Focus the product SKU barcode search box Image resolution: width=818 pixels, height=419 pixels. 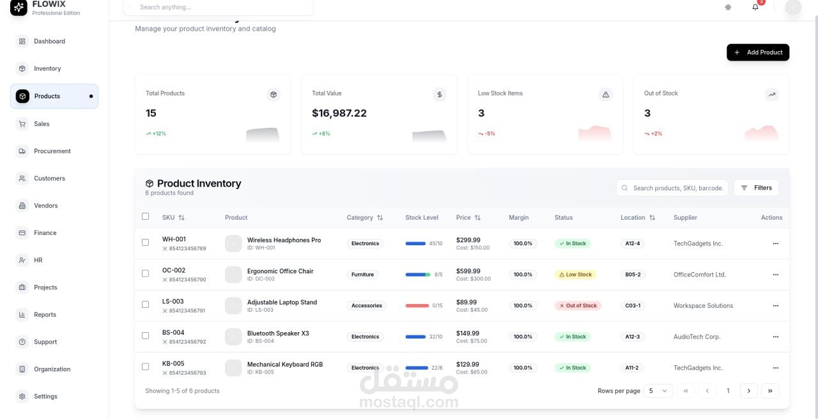point(672,188)
